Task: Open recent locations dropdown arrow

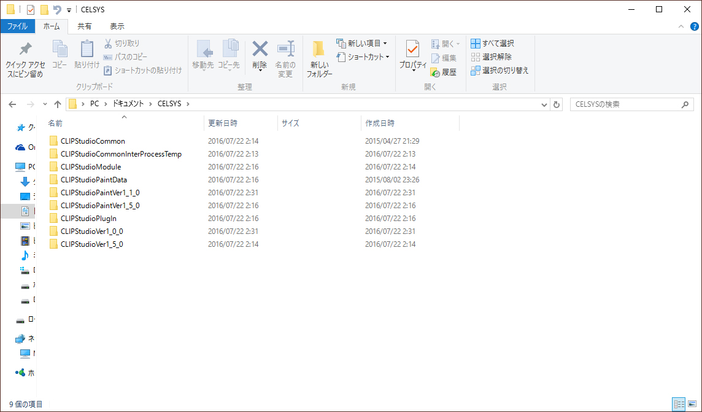Action: click(x=45, y=104)
